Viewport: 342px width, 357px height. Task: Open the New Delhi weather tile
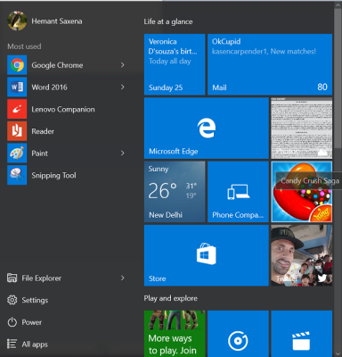(175, 192)
